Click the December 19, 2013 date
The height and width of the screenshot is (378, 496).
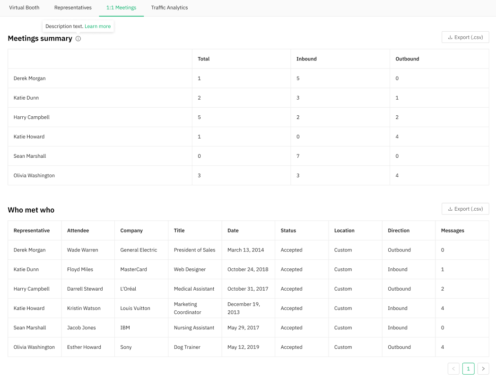pos(244,308)
